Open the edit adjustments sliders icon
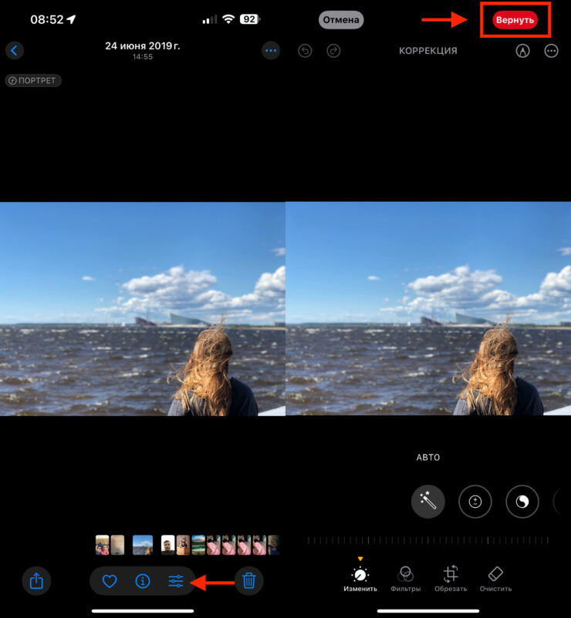 click(176, 581)
